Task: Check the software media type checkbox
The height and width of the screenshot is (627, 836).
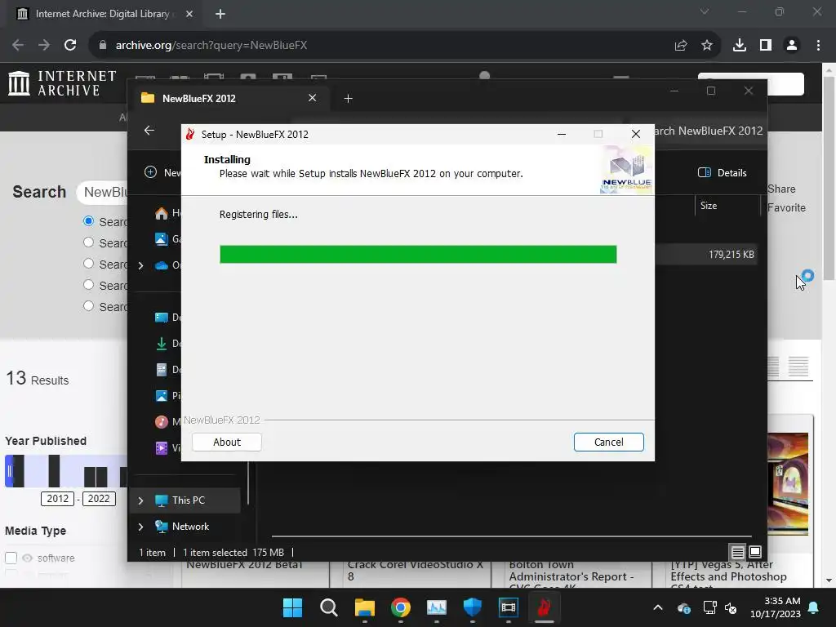Action: [x=11, y=558]
